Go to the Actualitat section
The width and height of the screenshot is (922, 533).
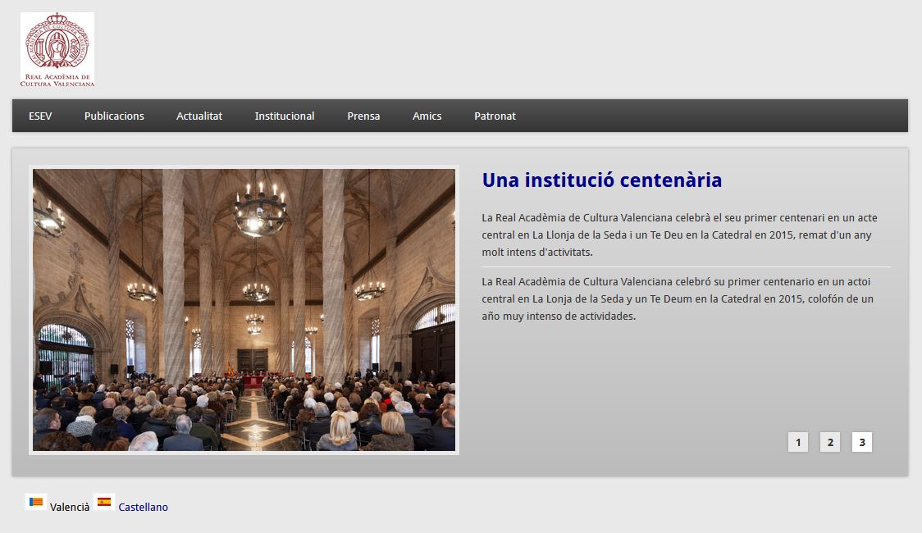point(199,116)
